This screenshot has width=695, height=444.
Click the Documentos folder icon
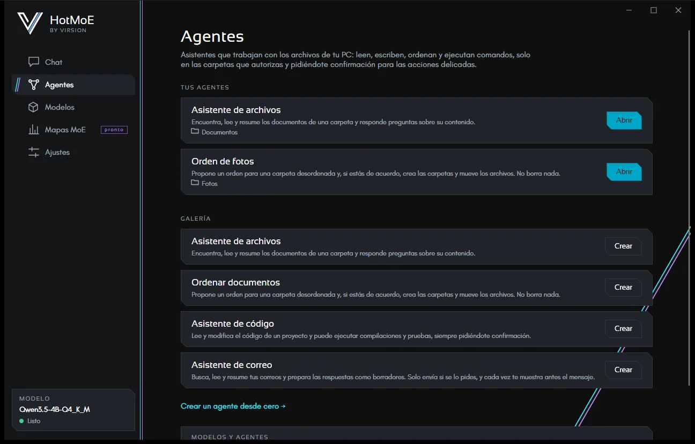point(195,131)
